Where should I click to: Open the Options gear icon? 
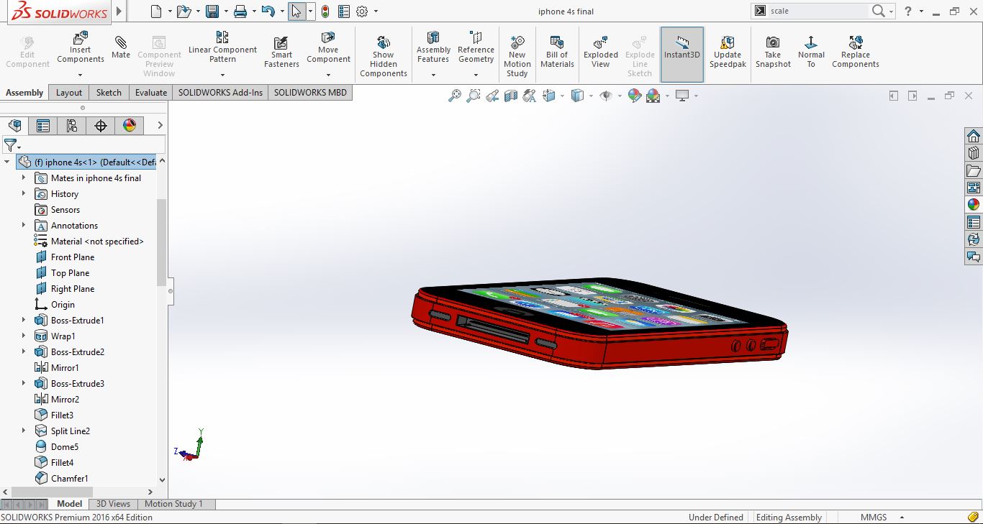point(362,12)
